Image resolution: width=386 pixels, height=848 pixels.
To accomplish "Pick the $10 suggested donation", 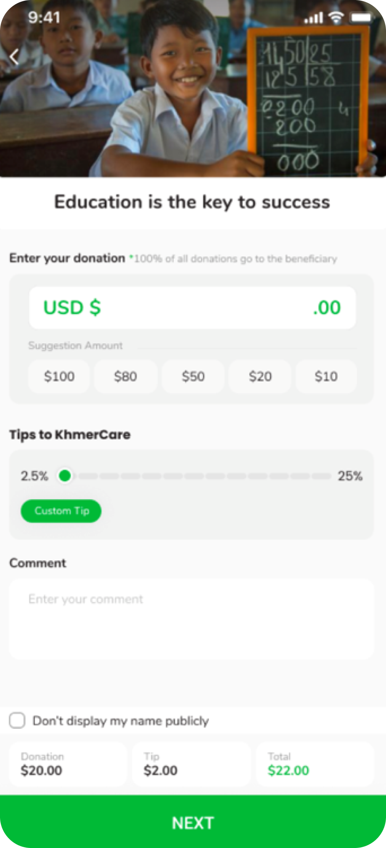I will 326,376.
